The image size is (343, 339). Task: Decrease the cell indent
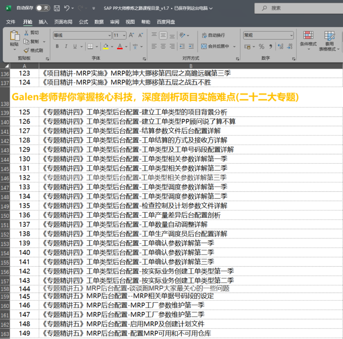click(182, 46)
